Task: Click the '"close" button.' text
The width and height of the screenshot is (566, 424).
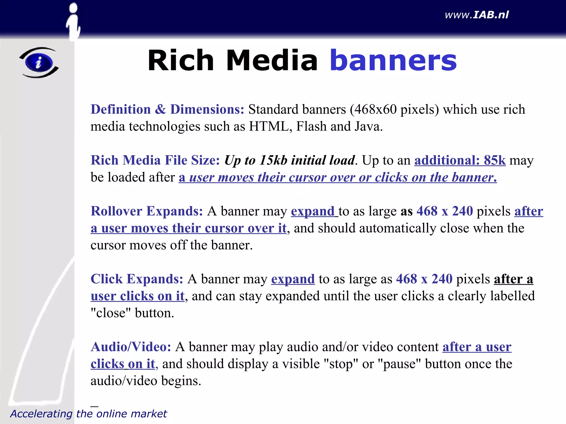Action: (x=132, y=313)
